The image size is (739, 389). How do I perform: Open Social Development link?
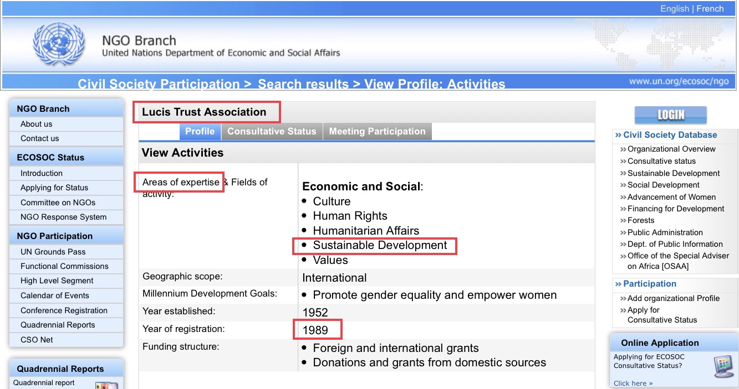664,185
